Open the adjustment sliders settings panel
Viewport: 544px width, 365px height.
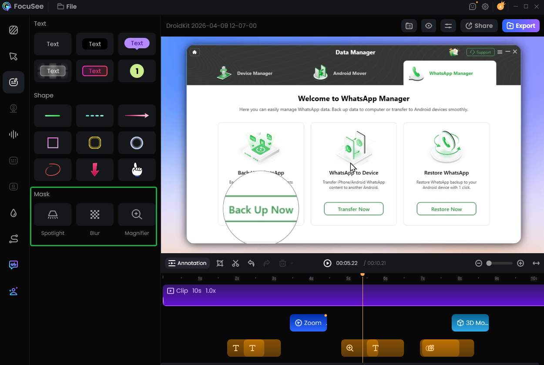448,26
